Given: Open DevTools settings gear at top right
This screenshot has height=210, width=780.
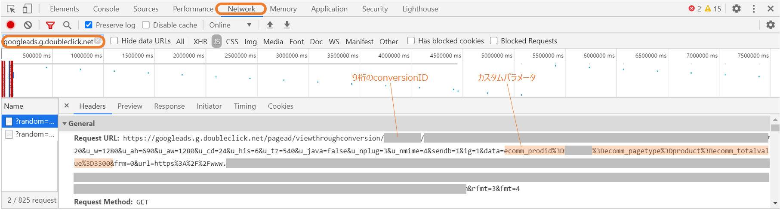Looking at the screenshot, I should click(737, 9).
